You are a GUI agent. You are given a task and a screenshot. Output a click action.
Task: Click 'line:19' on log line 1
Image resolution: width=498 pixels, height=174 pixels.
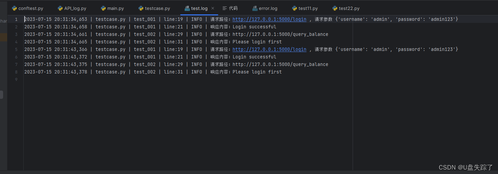tap(173, 19)
